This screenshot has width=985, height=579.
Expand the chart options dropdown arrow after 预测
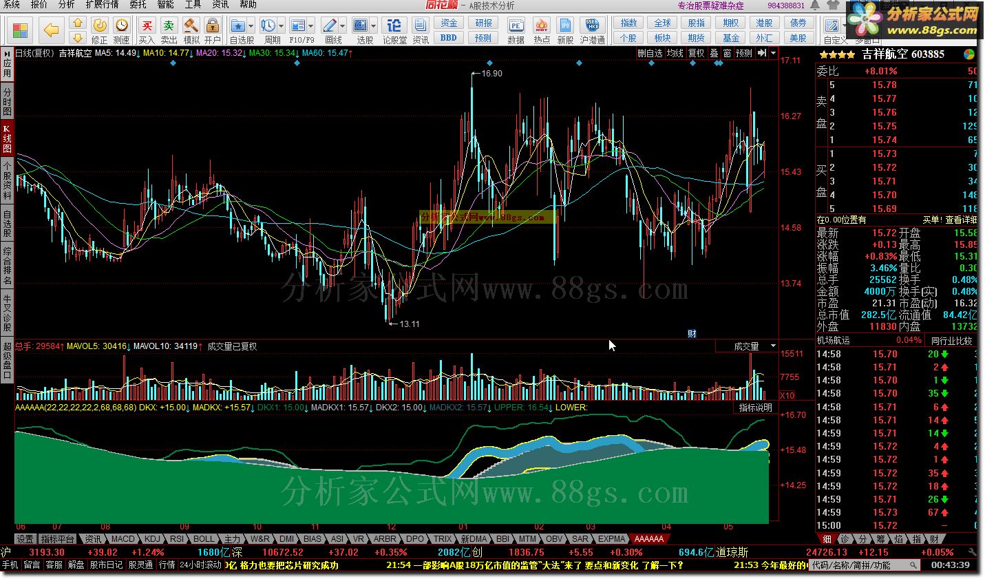(774, 53)
